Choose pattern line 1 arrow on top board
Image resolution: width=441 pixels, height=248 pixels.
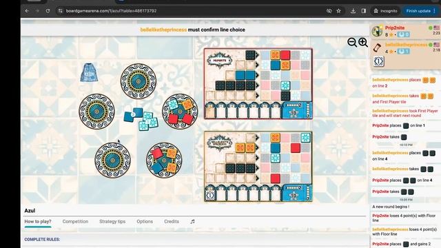pyautogui.click(x=257, y=55)
